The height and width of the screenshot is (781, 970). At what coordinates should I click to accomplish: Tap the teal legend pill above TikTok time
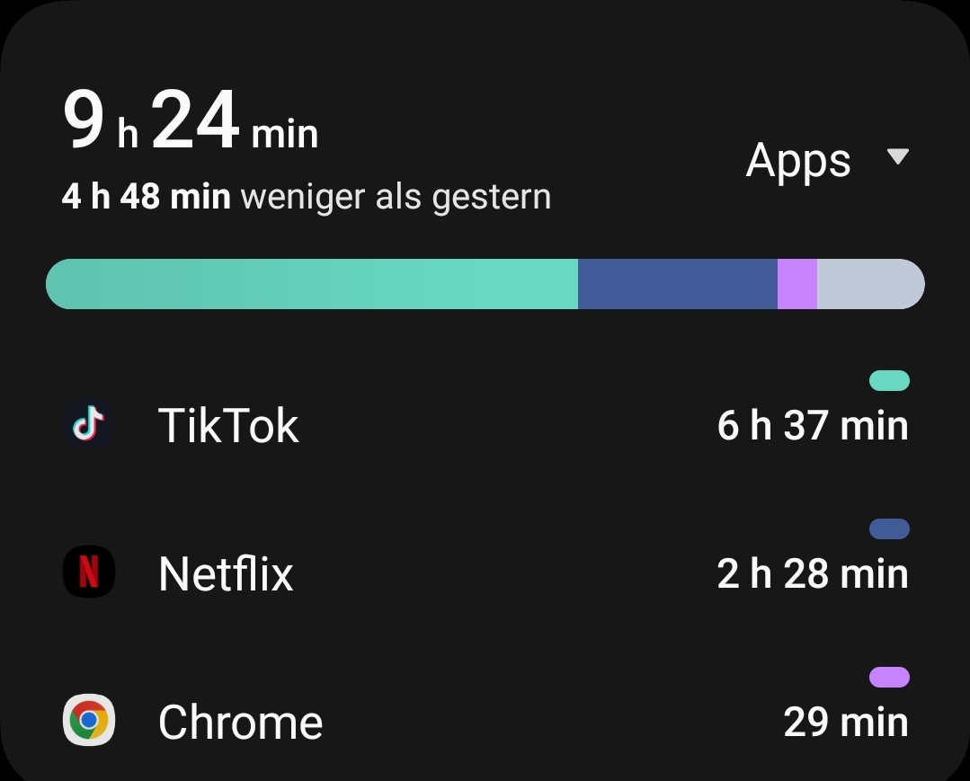(889, 380)
